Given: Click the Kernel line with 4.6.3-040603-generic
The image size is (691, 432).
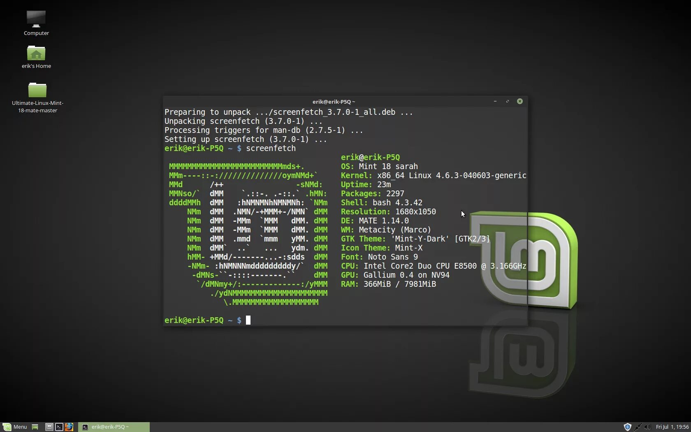Looking at the screenshot, I should coord(434,175).
